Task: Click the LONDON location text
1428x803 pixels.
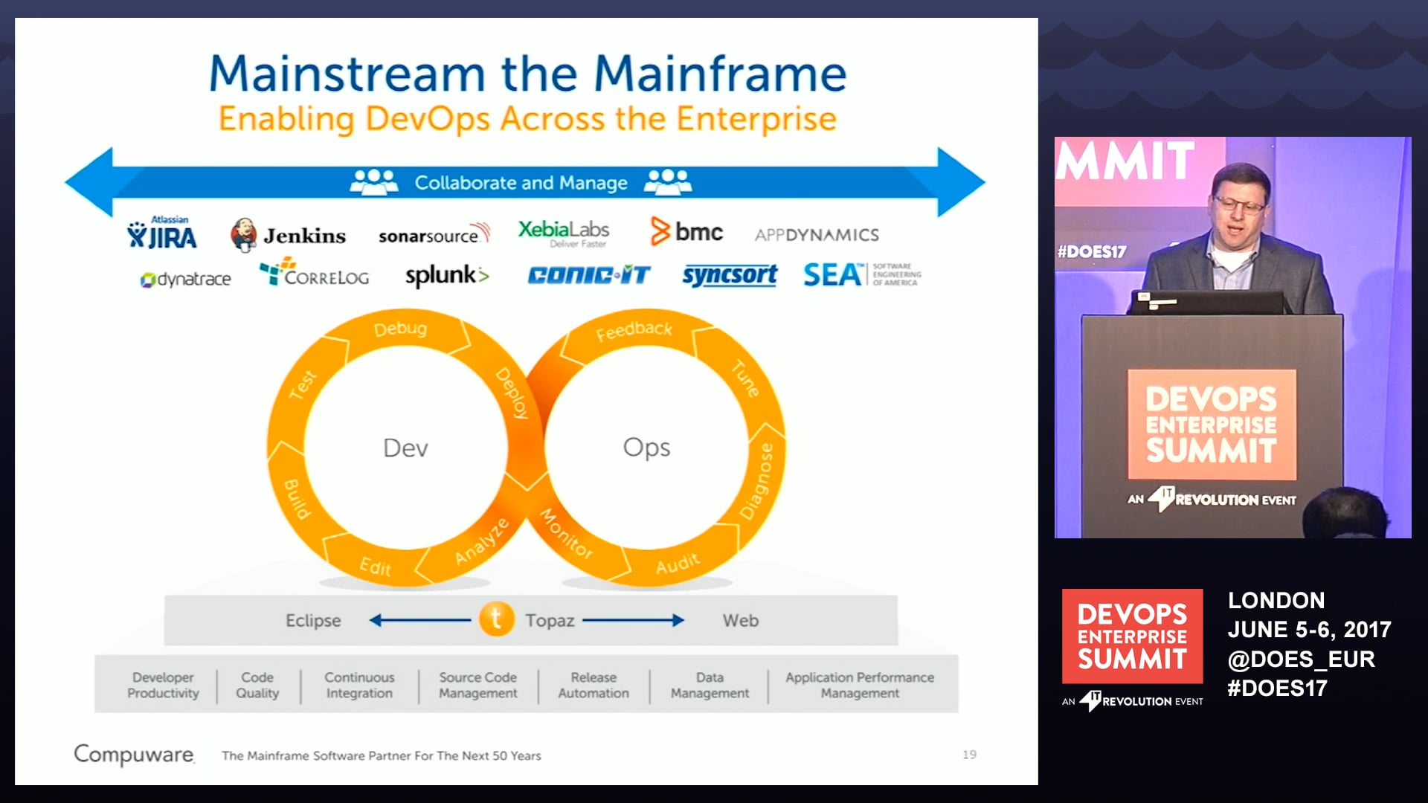Action: (x=1276, y=600)
